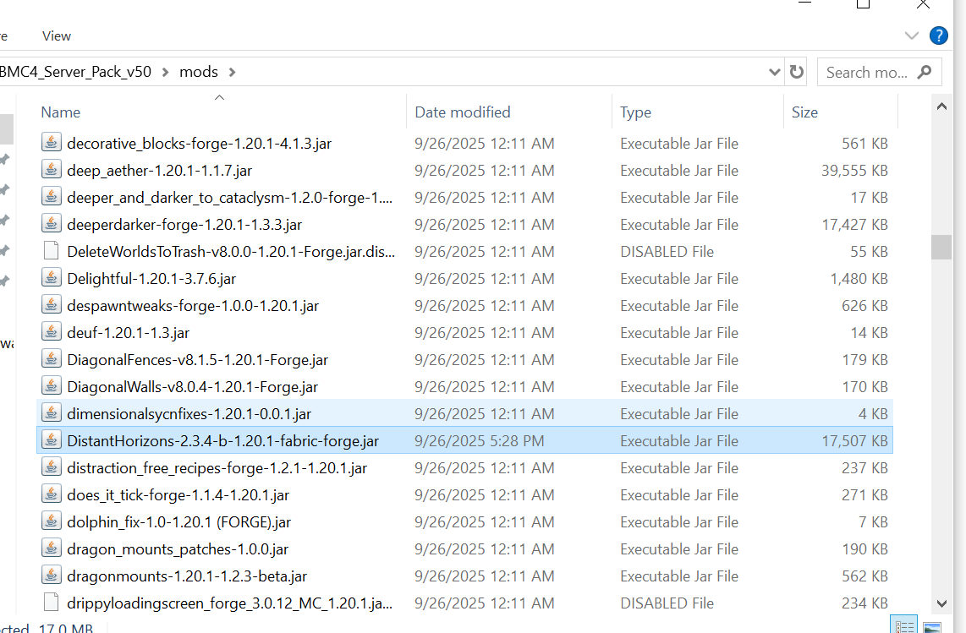966x633 pixels.
Task: Select file Delightful-1.20.1-3.7.6.jar
Action: point(151,279)
